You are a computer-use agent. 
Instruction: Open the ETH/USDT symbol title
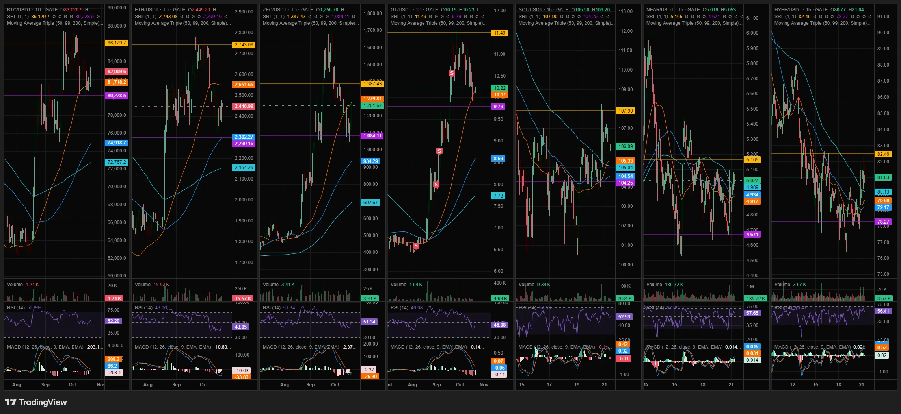147,9
